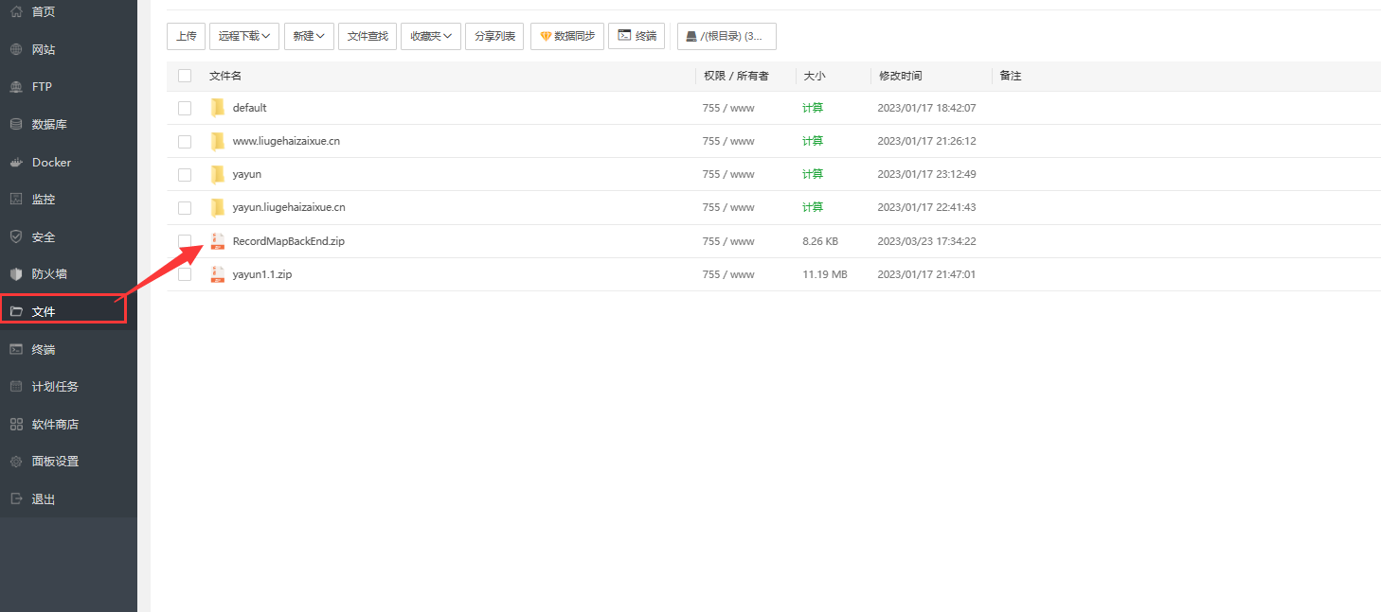Select checkbox for www.liugehaizaixue.cn folder
Screen dimensions: 1381x612
[185, 142]
